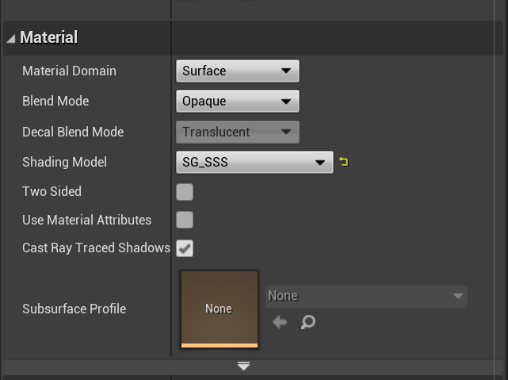The height and width of the screenshot is (380, 508).
Task: Open the Material Domain dropdown showing Surface
Action: tap(237, 71)
